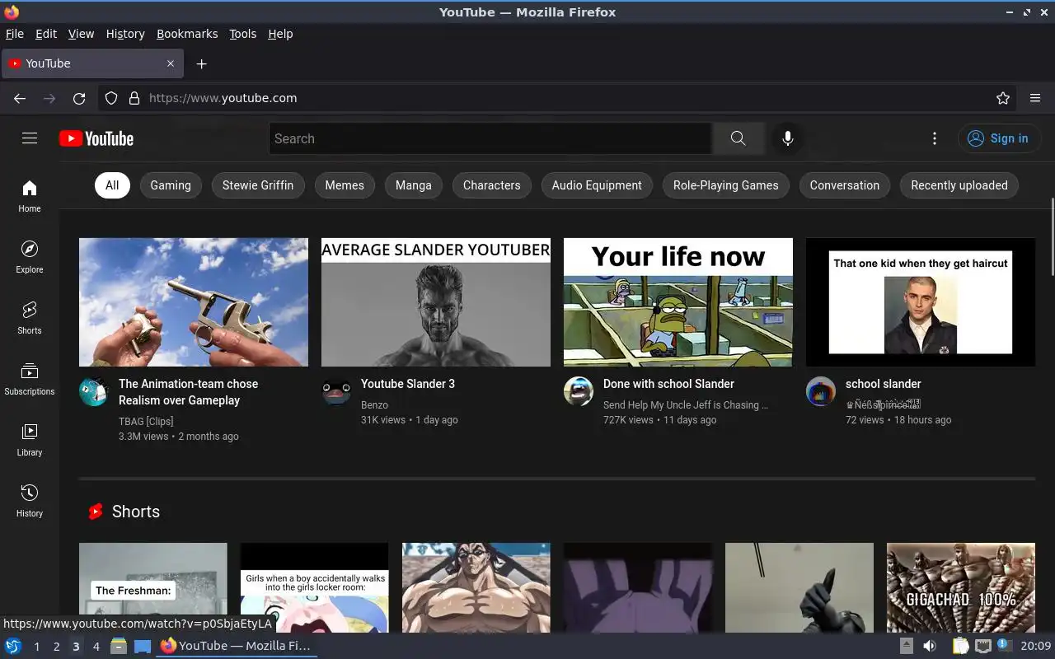Open YouTube settings three-dot menu
The width and height of the screenshot is (1055, 659).
[935, 138]
